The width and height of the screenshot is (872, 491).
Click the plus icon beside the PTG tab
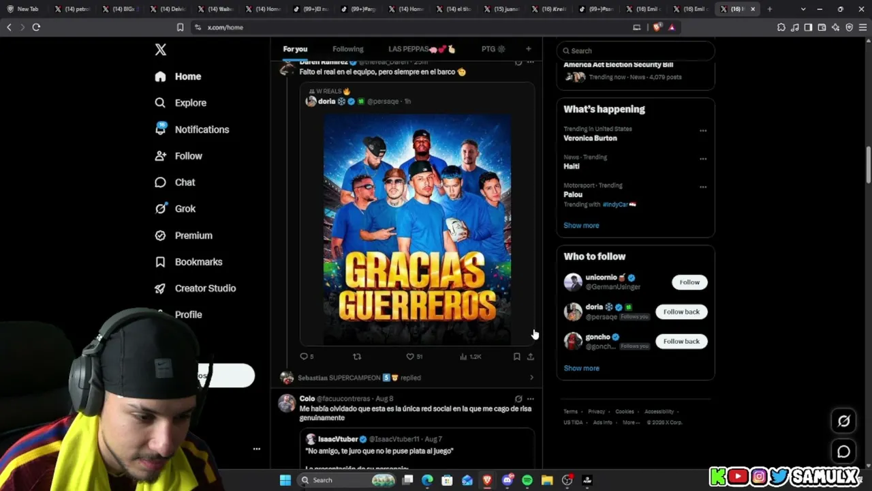coord(528,49)
